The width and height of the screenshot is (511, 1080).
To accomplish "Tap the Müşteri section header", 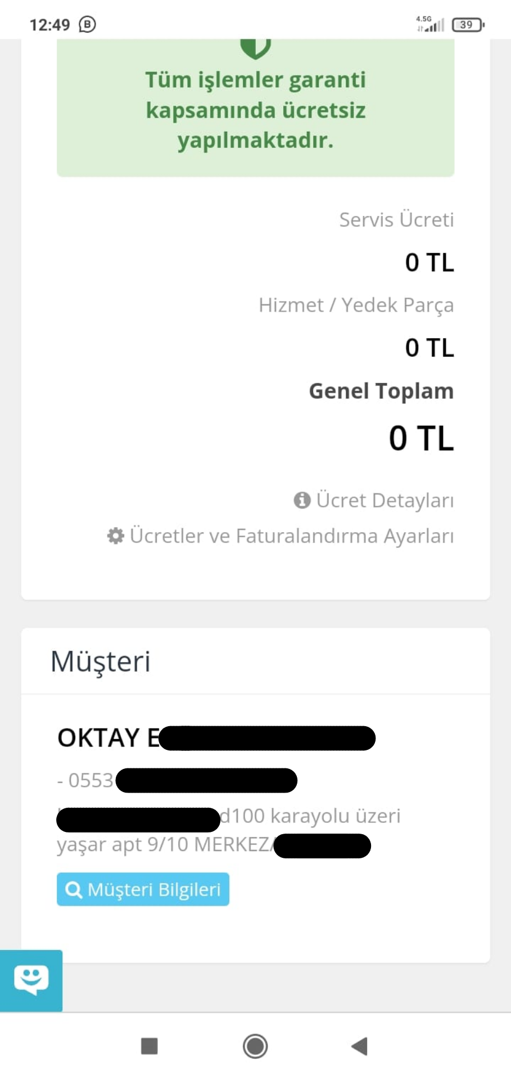I will click(x=101, y=661).
